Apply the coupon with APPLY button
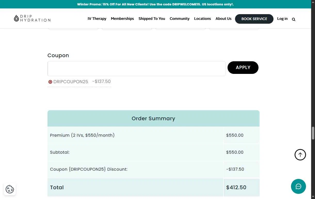This screenshot has height=199, width=315. (x=243, y=67)
